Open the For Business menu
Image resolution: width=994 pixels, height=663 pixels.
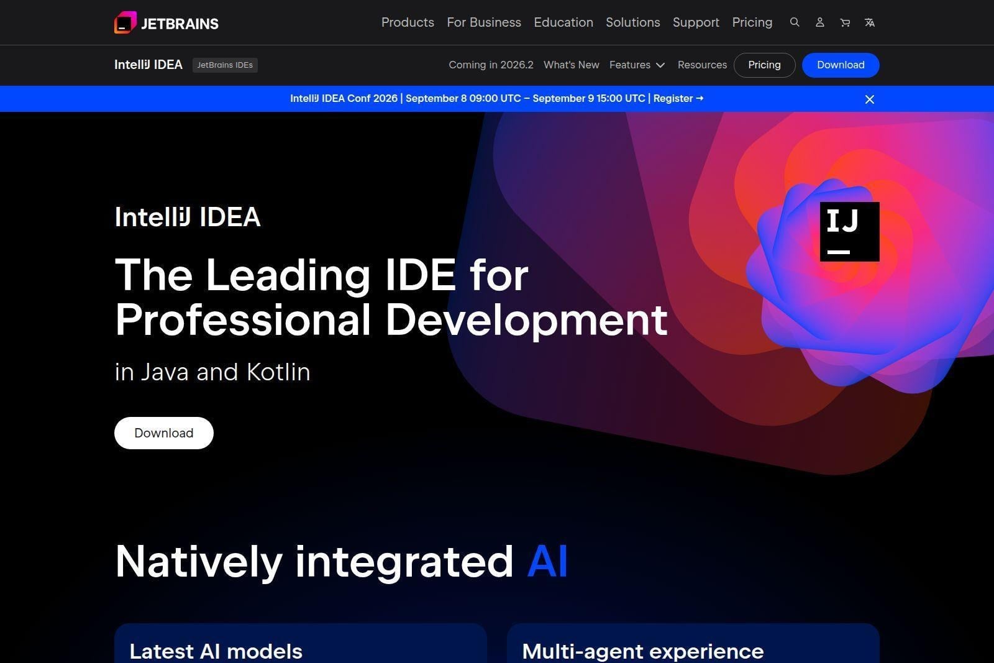484,22
